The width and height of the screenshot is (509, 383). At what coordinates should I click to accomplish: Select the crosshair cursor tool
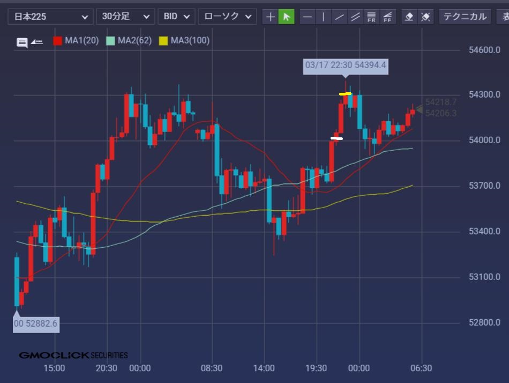coord(271,17)
